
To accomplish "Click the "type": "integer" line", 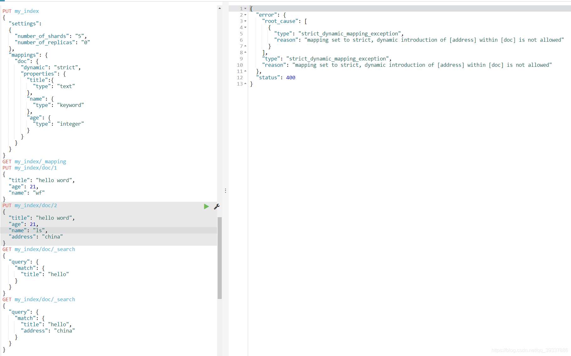I will [58, 124].
